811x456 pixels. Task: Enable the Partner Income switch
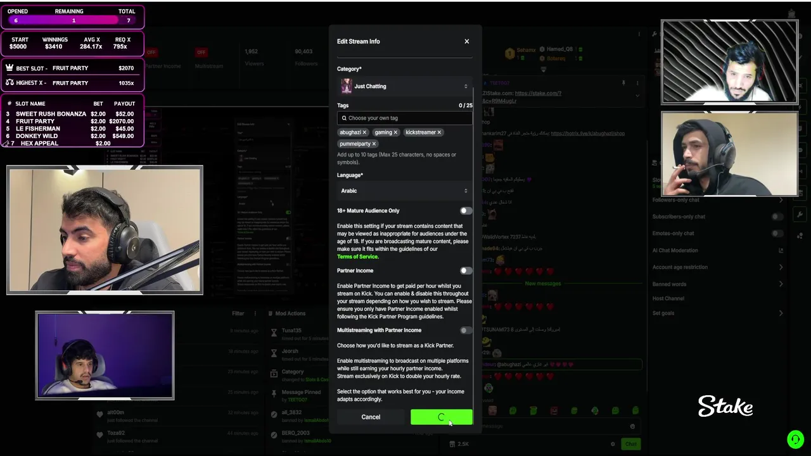(466, 270)
